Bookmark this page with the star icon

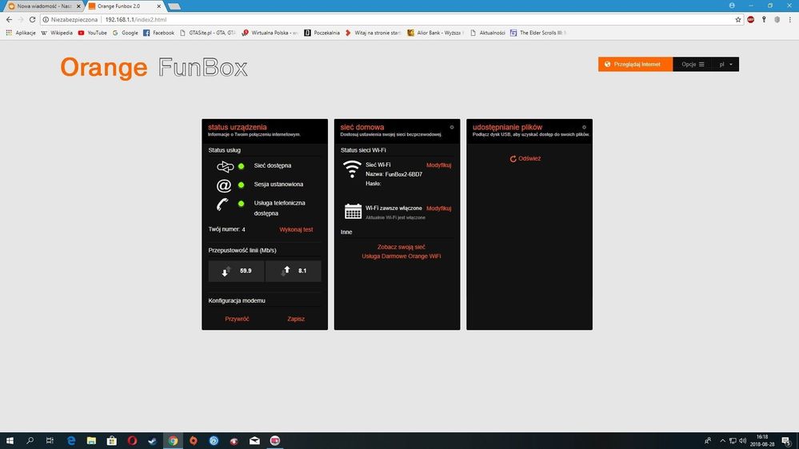pyautogui.click(x=738, y=19)
